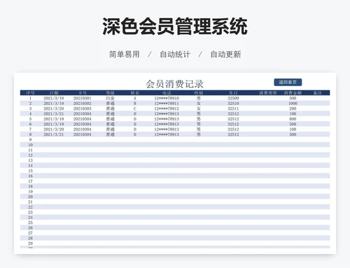
Task: Click amount 500 in row 6
Action: (x=293, y=124)
